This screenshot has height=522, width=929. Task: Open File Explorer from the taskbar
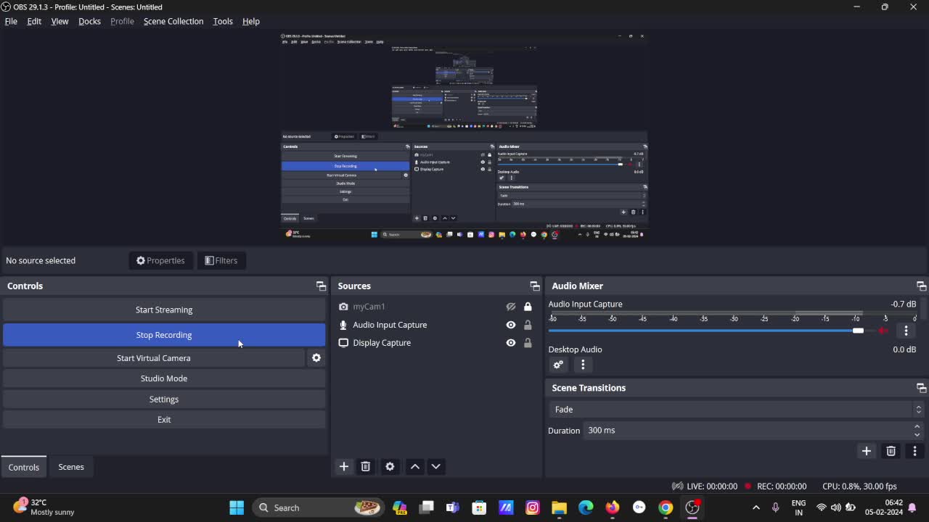click(x=559, y=507)
